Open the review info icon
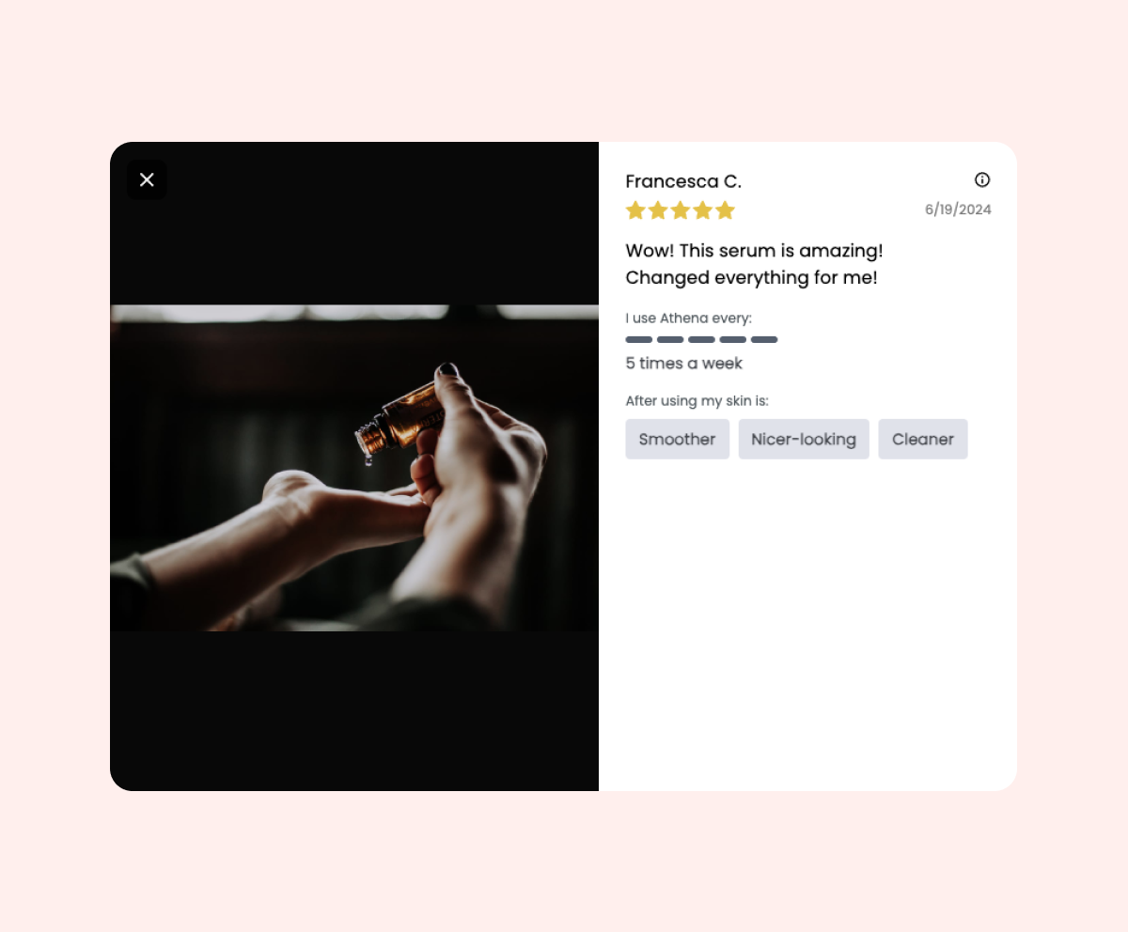Image resolution: width=1128 pixels, height=932 pixels. click(x=982, y=179)
